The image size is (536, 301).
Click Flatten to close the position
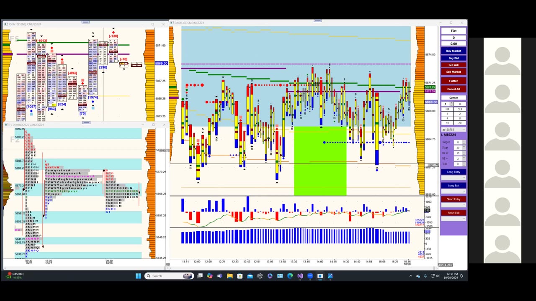(454, 81)
